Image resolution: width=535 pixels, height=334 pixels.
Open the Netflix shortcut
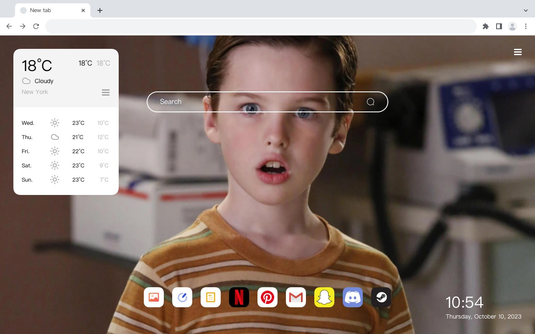[x=239, y=297]
